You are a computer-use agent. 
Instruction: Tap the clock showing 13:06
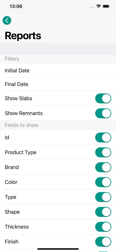tap(16, 6)
